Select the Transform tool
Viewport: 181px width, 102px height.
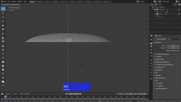(x=3, y=29)
